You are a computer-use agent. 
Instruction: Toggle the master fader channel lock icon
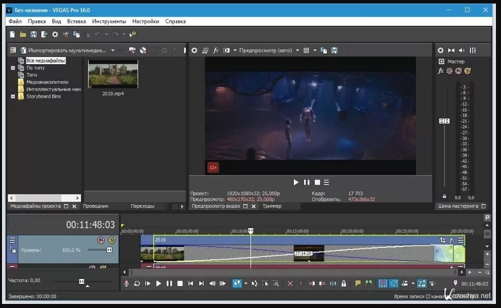coord(444,196)
